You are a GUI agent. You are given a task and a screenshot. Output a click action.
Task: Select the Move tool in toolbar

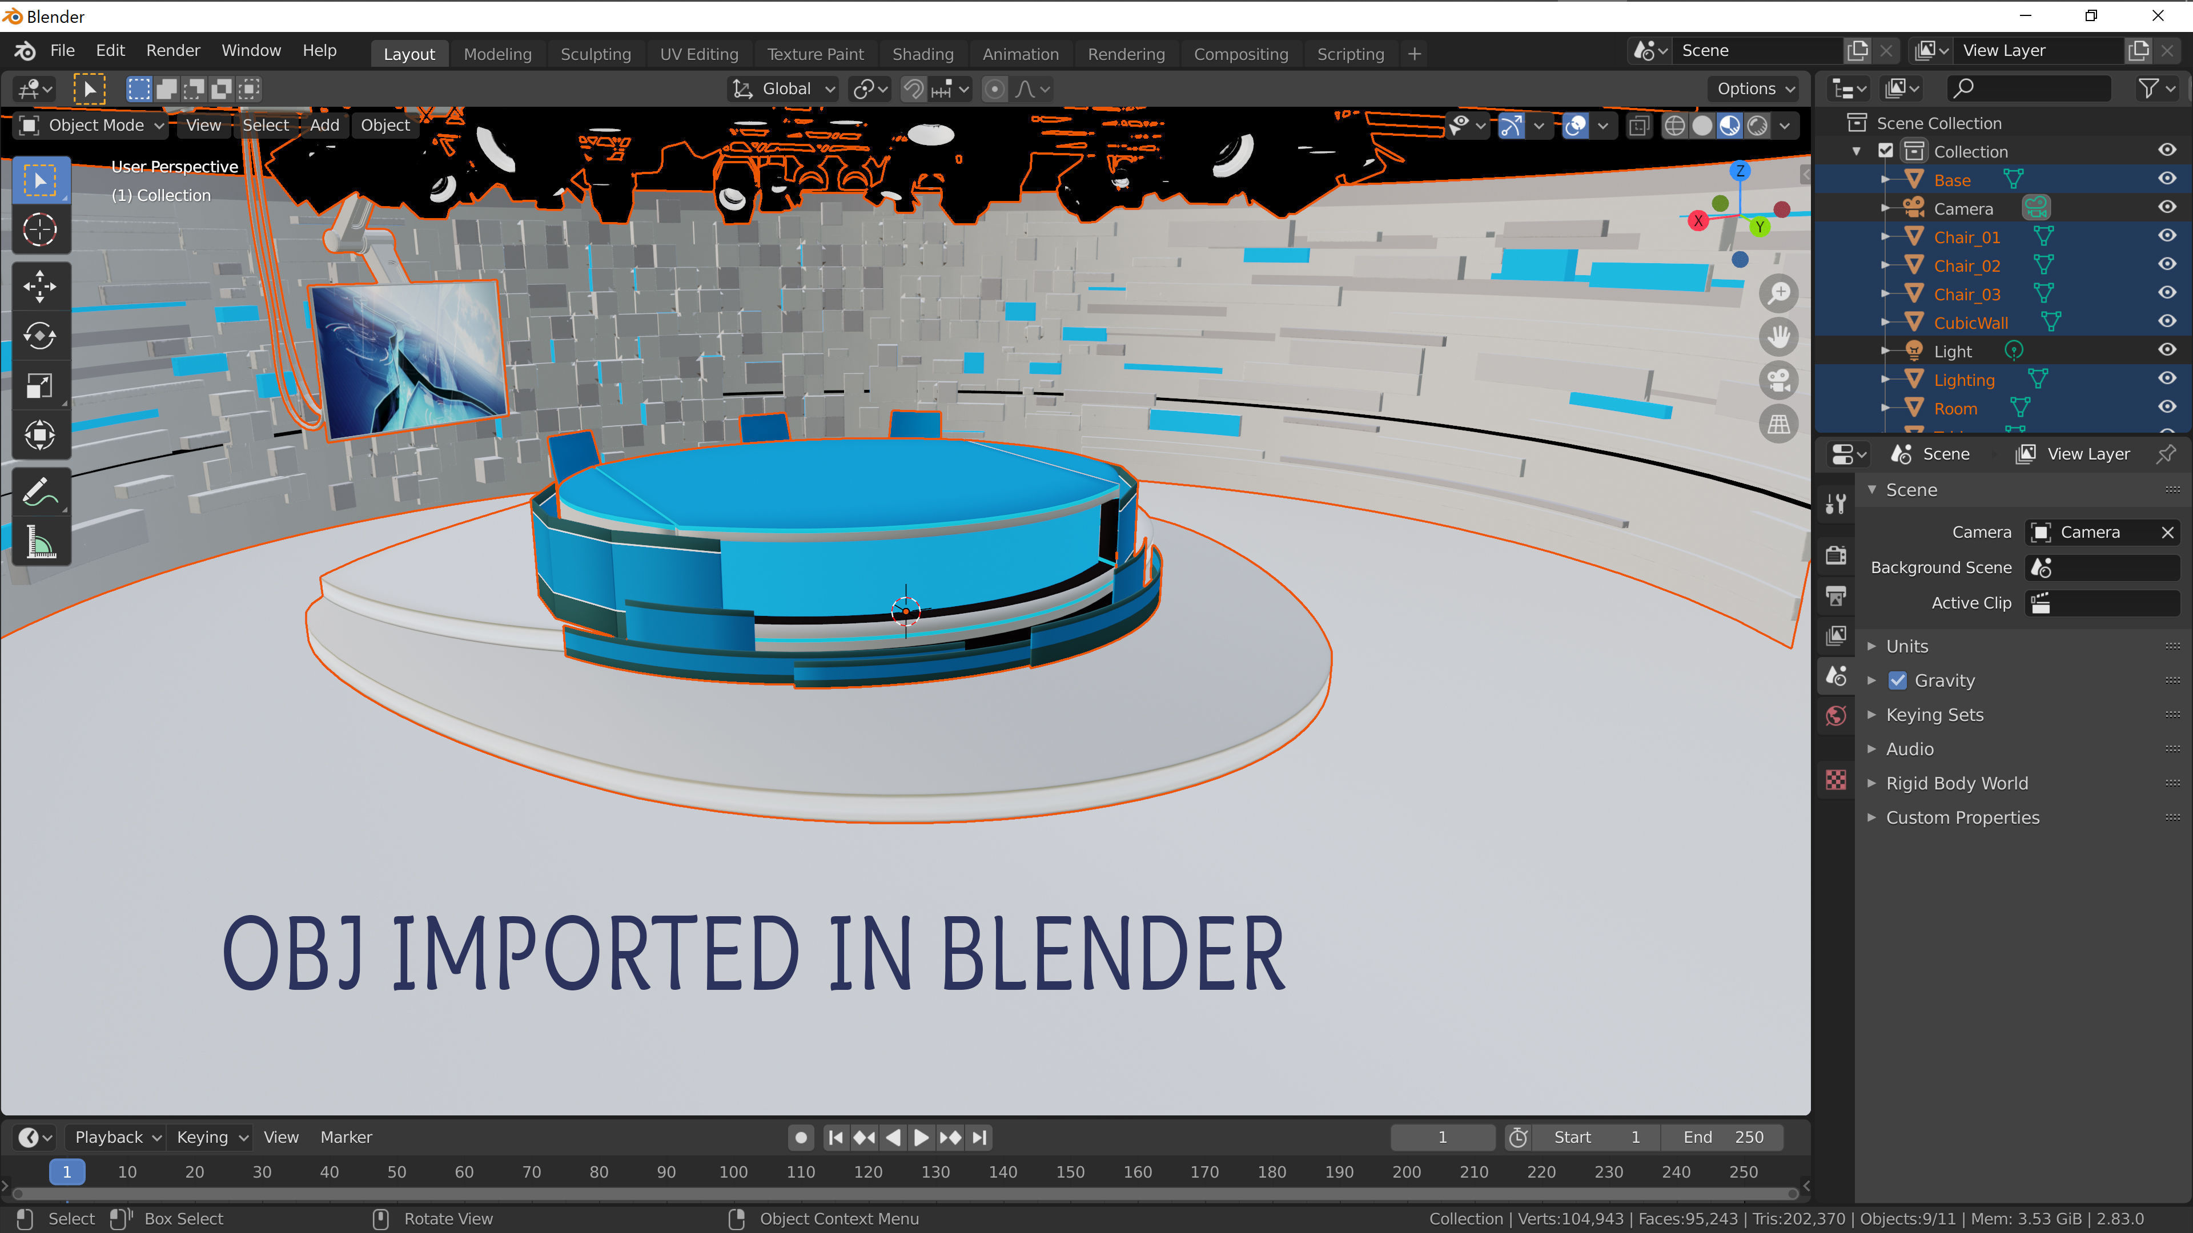click(39, 286)
